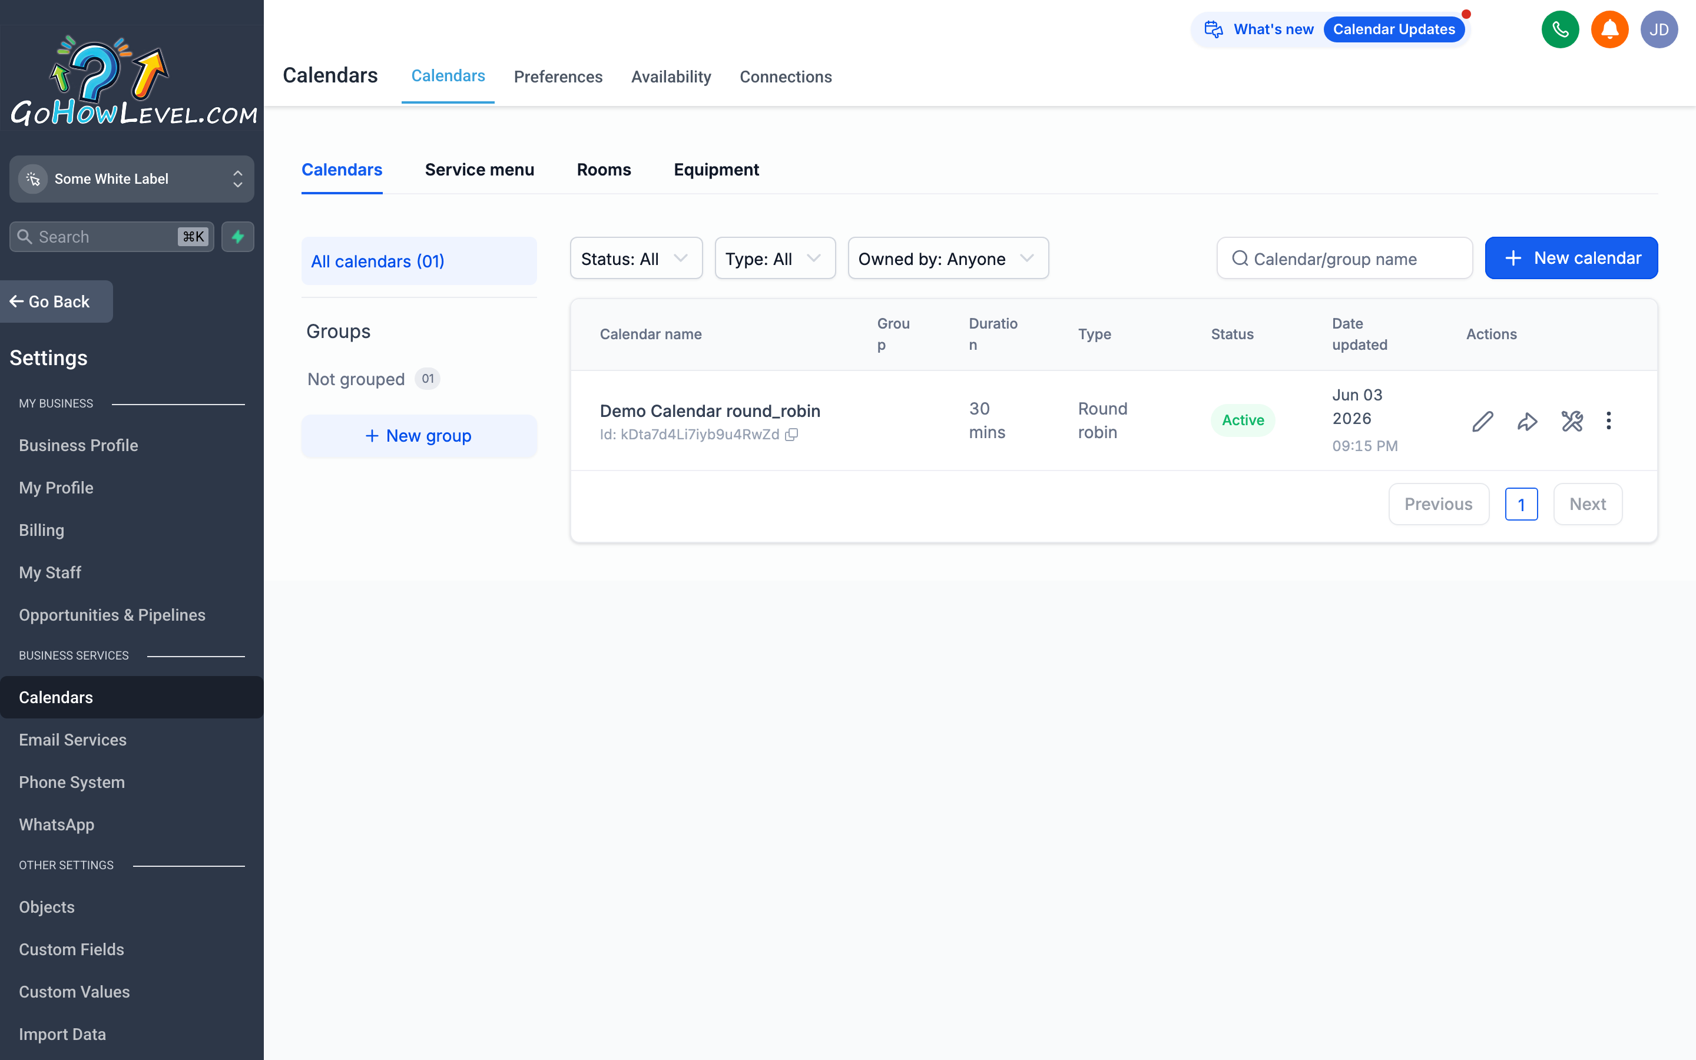Select the top Calendars header tab
1696x1060 pixels.
pyautogui.click(x=448, y=76)
